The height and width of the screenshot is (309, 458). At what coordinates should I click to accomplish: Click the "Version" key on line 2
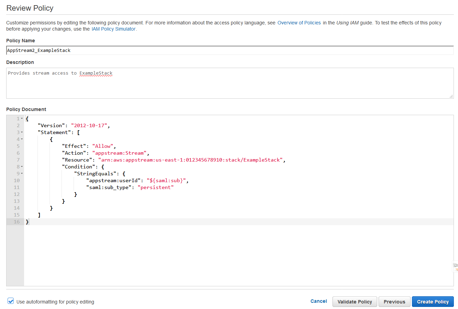point(52,125)
